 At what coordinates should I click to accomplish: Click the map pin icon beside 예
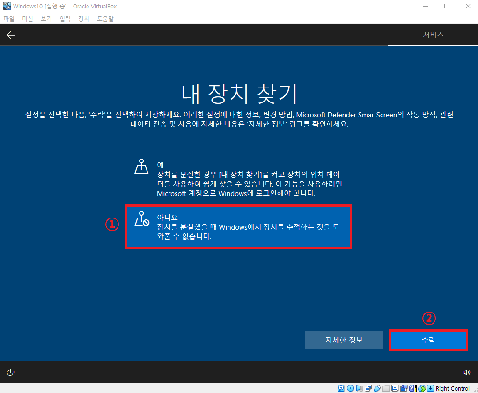[141, 166]
